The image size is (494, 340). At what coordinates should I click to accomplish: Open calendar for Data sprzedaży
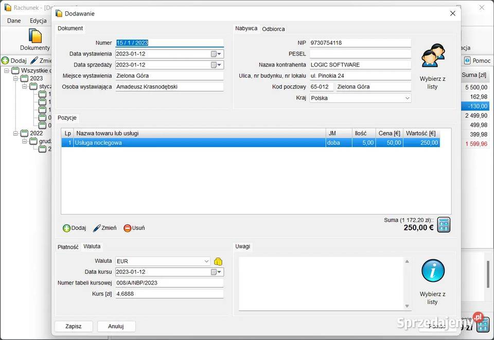tap(214, 65)
